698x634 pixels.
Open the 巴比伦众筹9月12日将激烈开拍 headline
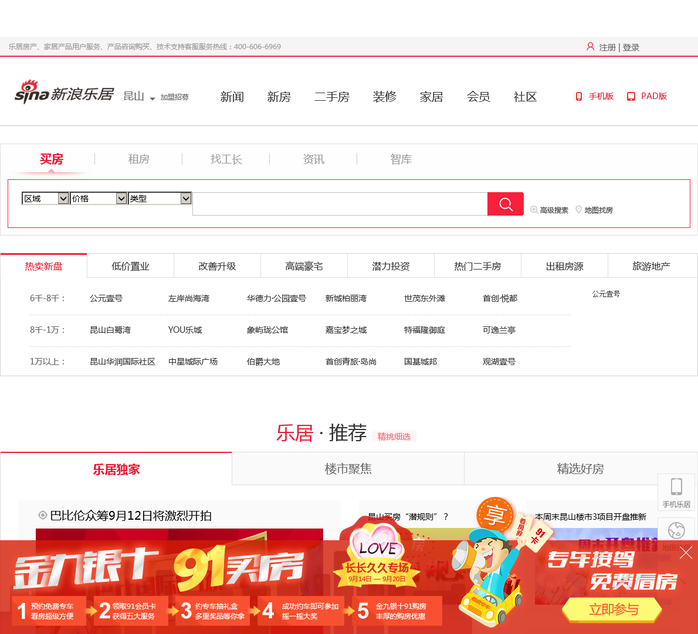(x=130, y=516)
